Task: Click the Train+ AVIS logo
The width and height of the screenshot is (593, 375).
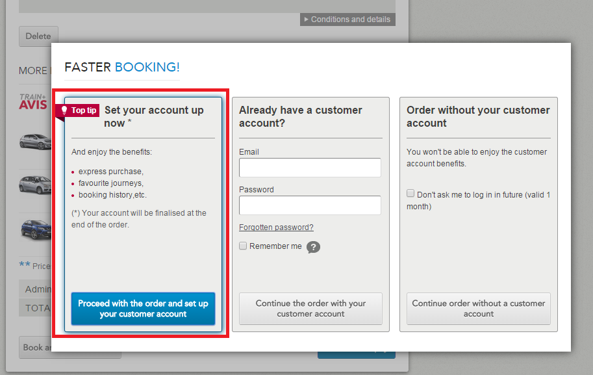Action: pos(34,102)
